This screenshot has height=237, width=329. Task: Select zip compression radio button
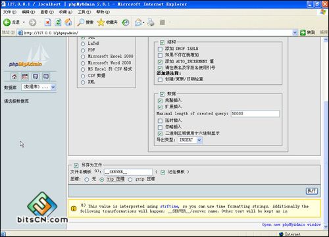pos(102,180)
